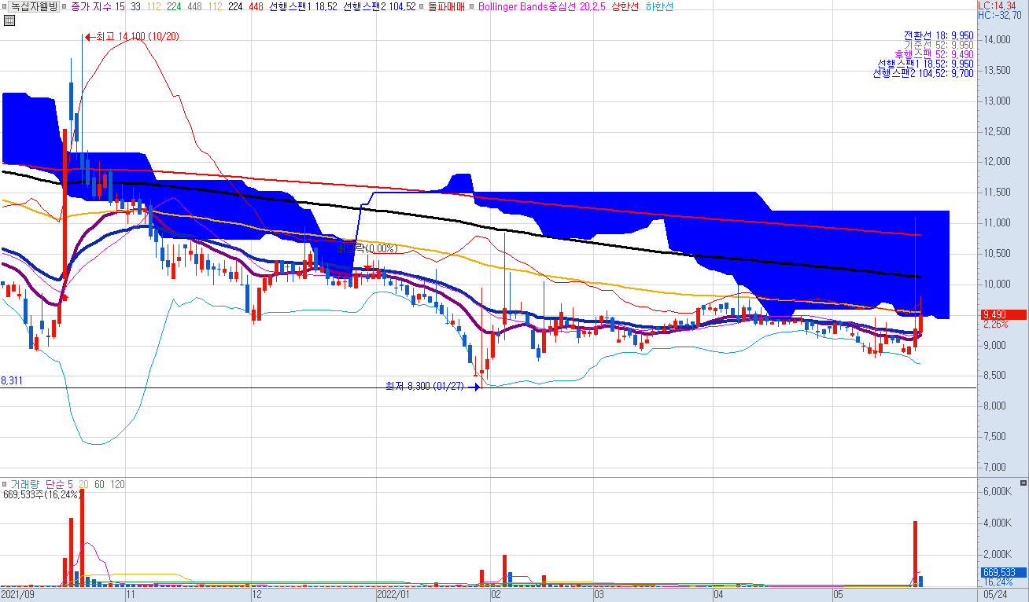This screenshot has width=1029, height=602.
Task: Click the 매도락(0.00%) annotation on chart
Action: [367, 248]
